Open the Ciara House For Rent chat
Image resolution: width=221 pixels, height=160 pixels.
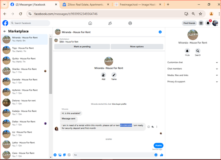click(24, 155)
